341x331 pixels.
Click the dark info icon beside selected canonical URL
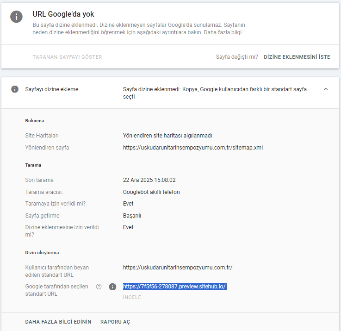coord(112,287)
